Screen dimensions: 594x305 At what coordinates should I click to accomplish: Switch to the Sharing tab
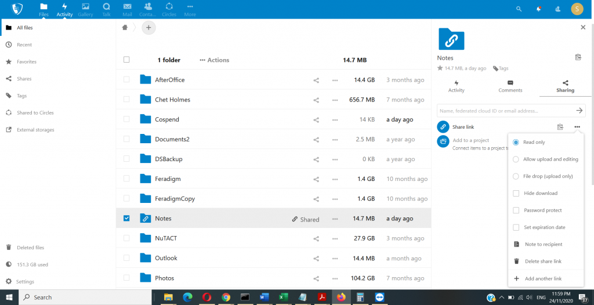565,86
